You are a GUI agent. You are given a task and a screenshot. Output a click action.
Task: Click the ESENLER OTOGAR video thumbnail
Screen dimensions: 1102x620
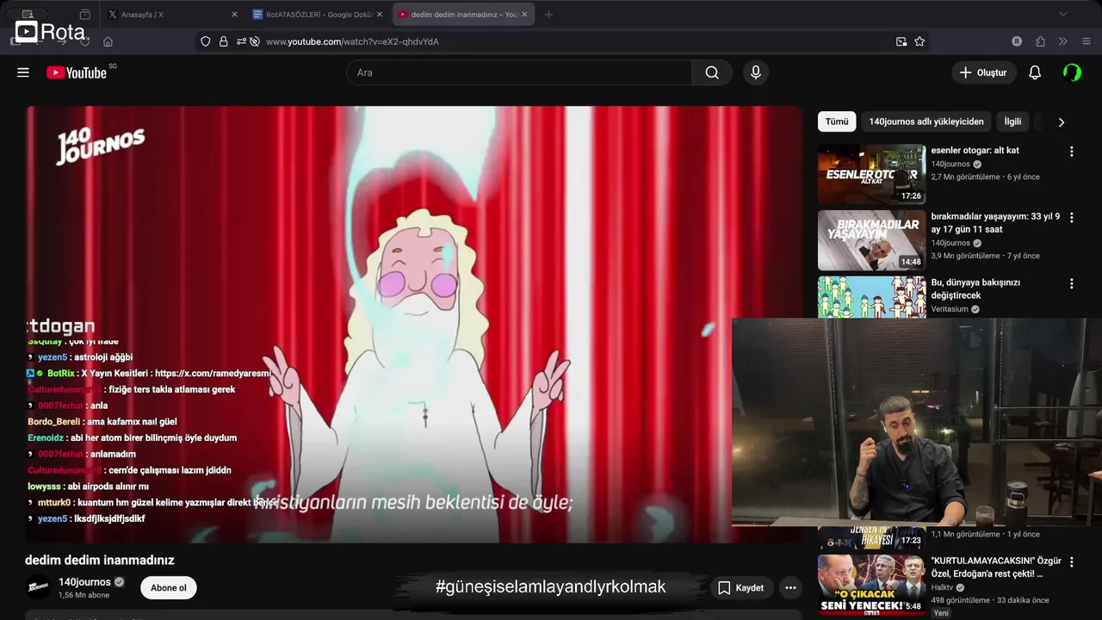(871, 174)
